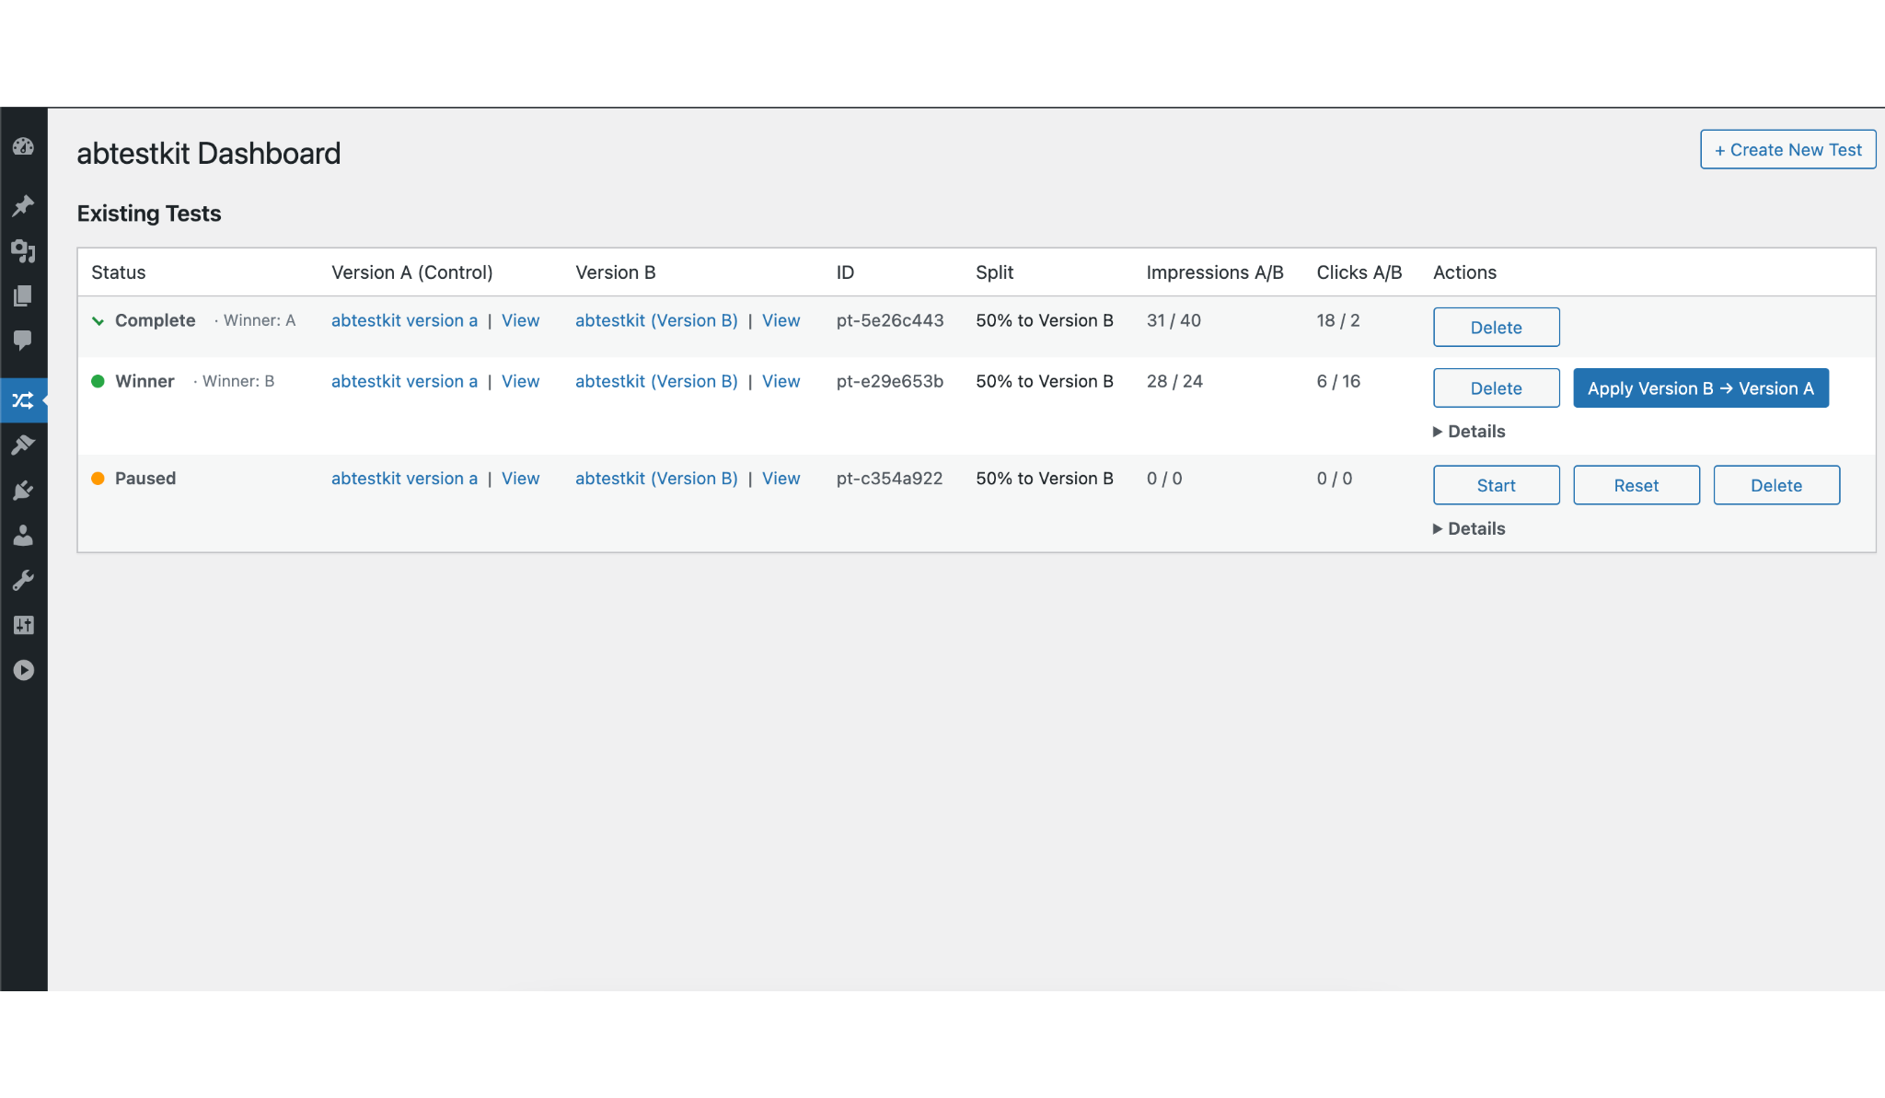Start the paused test
The image size is (1885, 1098).
coord(1495,485)
